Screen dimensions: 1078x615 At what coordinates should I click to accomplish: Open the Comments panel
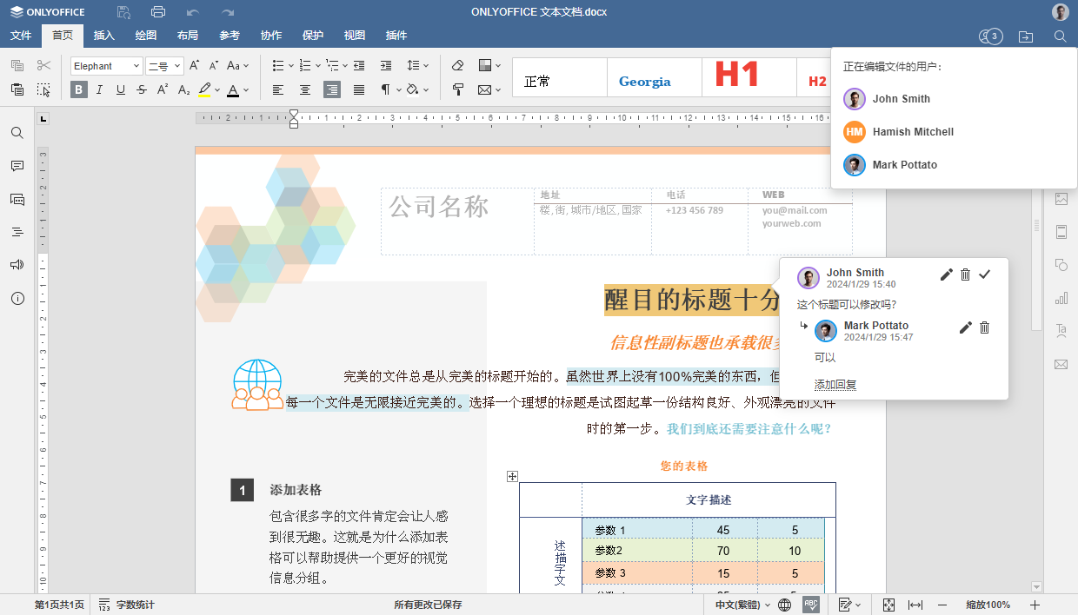point(17,166)
